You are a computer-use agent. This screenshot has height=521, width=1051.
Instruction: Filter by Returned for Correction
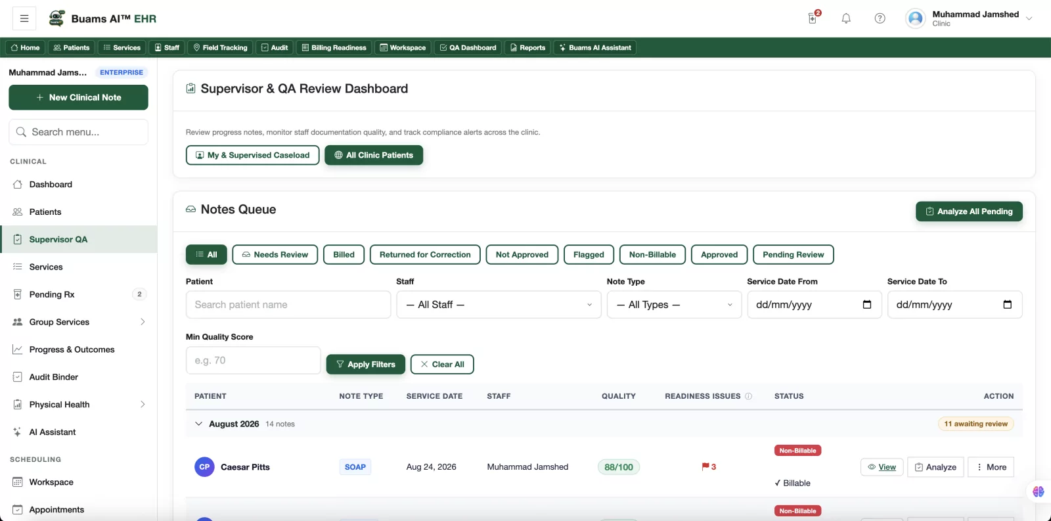point(425,255)
